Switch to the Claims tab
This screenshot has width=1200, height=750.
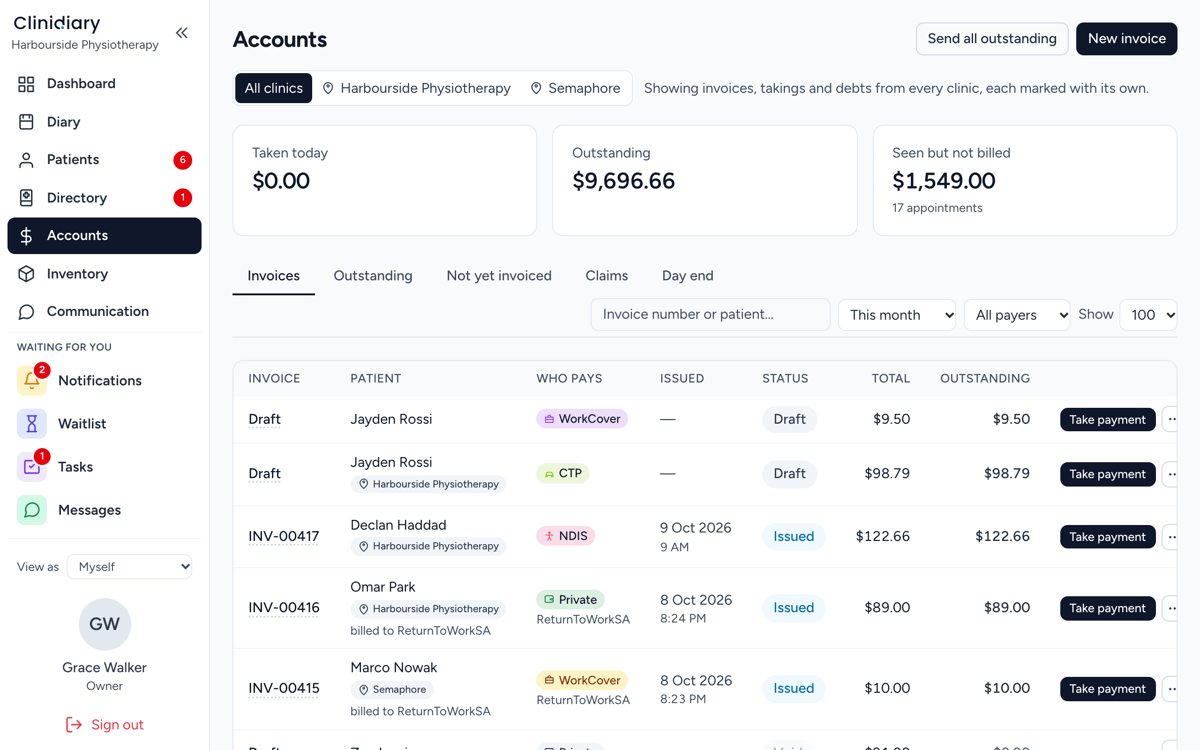click(x=607, y=276)
